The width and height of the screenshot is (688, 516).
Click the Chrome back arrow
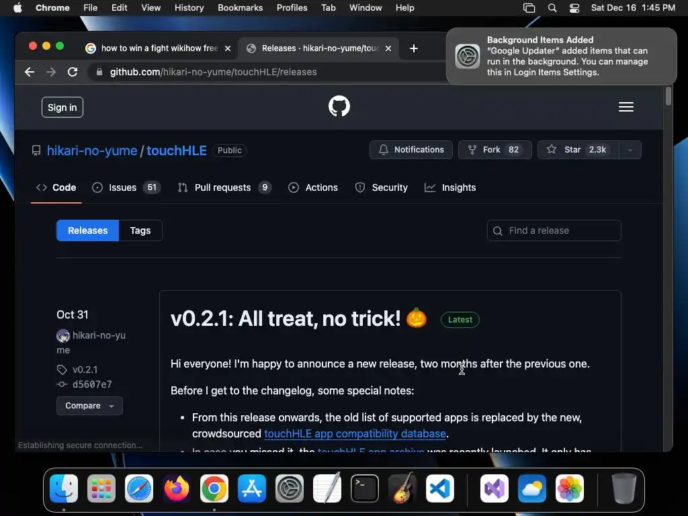(30, 72)
